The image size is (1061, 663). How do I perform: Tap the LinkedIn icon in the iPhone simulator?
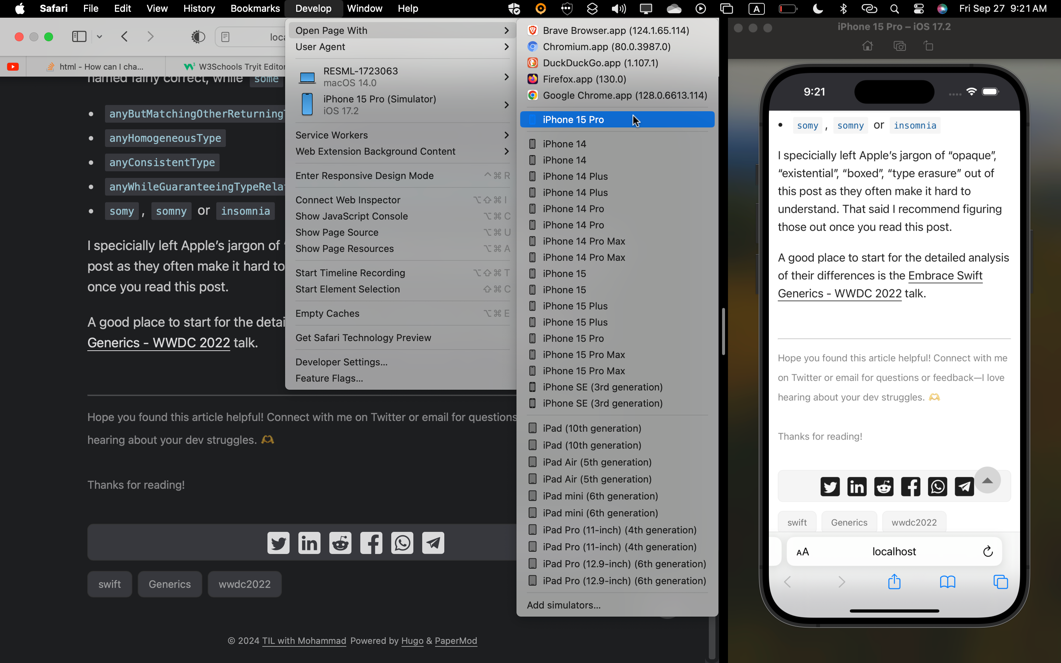click(x=857, y=487)
